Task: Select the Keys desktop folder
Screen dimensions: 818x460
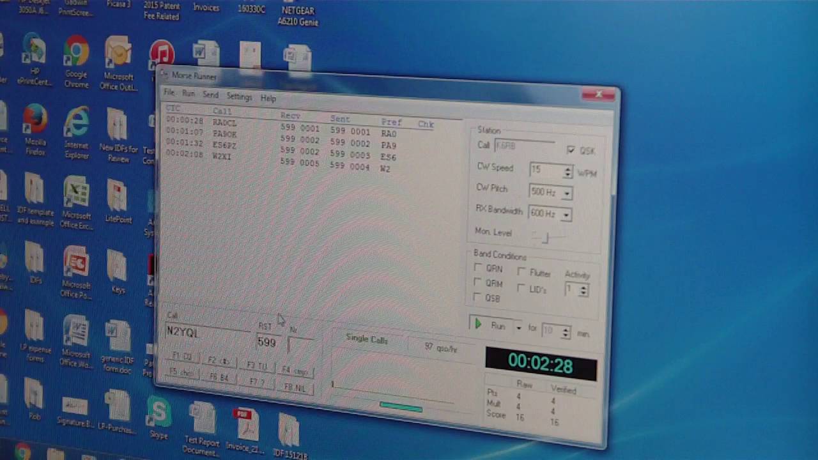Action: coord(117,271)
